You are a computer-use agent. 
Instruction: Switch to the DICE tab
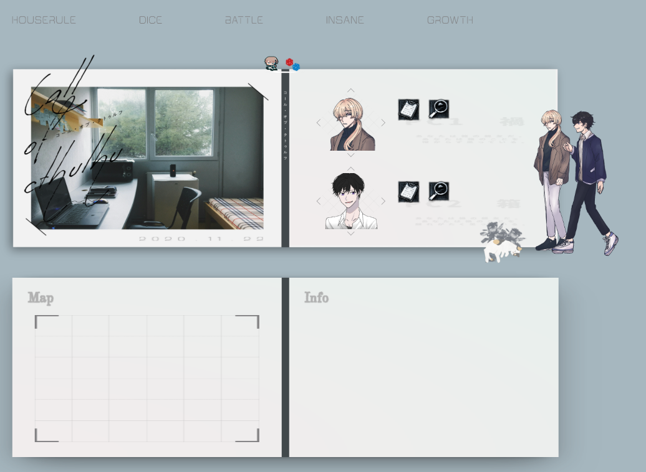click(150, 20)
